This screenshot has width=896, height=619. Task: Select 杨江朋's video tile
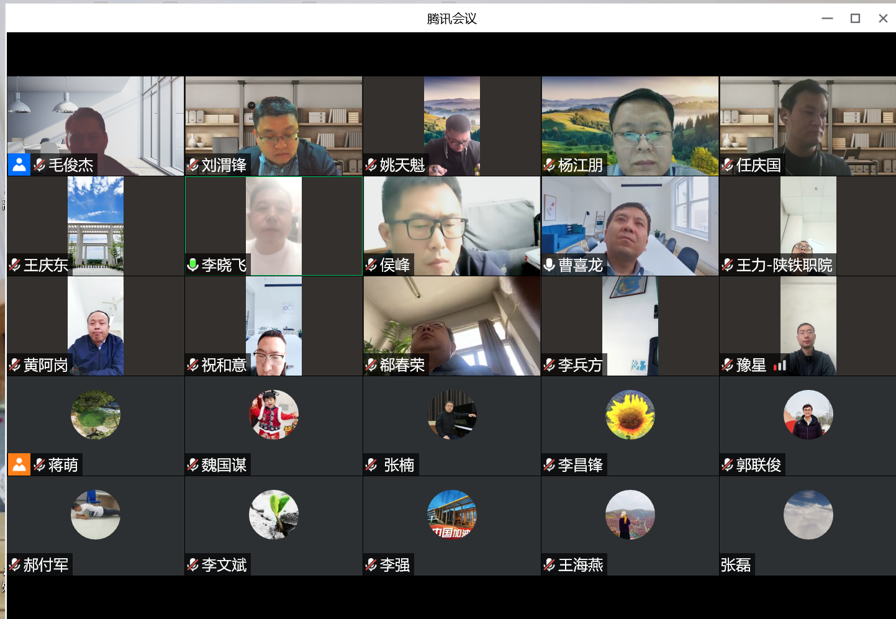[630, 126]
